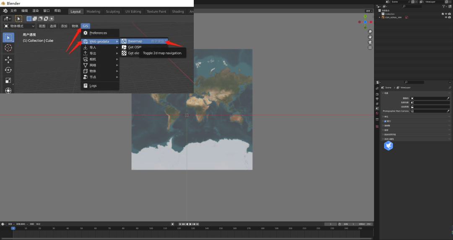Expand the 单位 units panel

416,116
